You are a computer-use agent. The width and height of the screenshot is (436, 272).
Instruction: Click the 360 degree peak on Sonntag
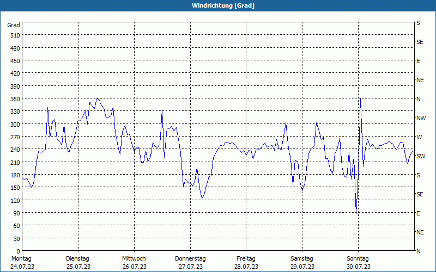[360, 98]
